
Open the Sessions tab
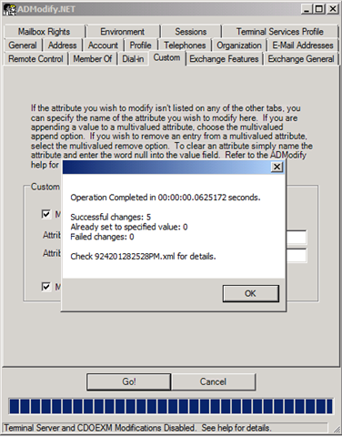pos(191,32)
